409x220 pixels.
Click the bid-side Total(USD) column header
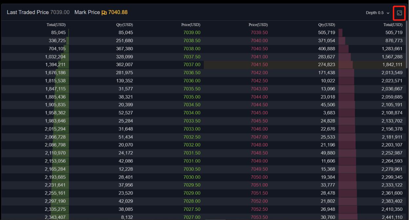[56, 24]
